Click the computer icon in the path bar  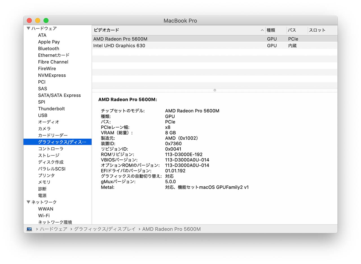(29, 229)
